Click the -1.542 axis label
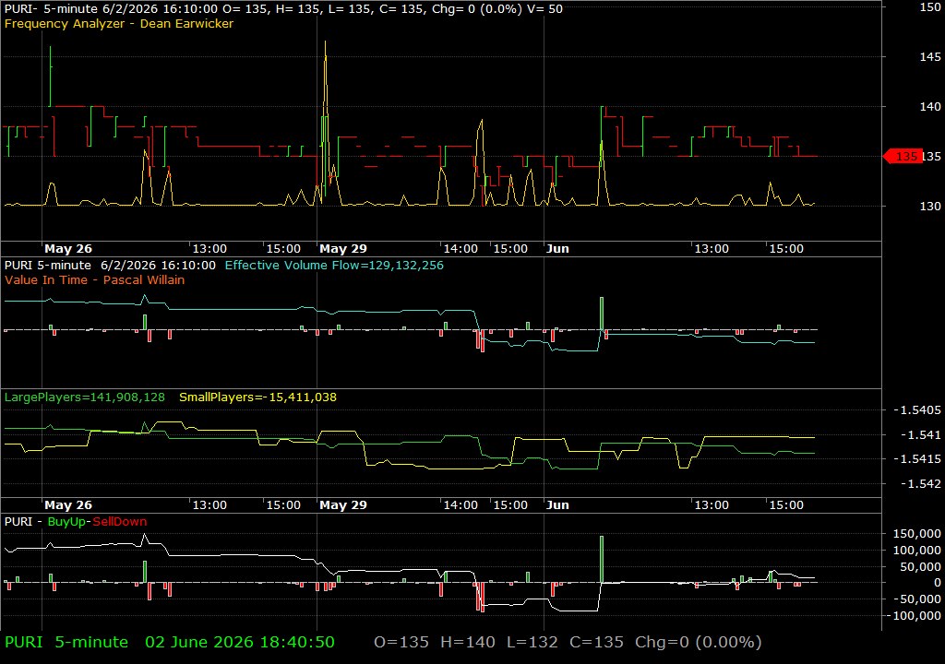 click(920, 483)
